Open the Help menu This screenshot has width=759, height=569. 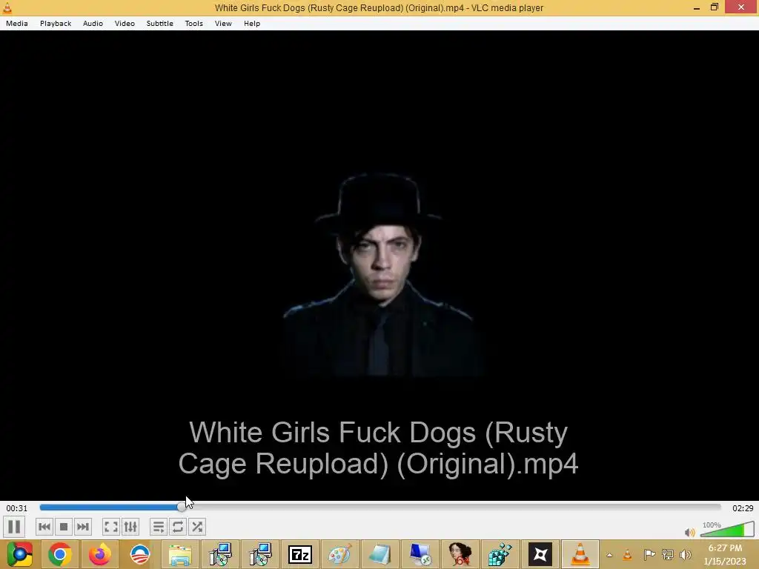tap(252, 23)
